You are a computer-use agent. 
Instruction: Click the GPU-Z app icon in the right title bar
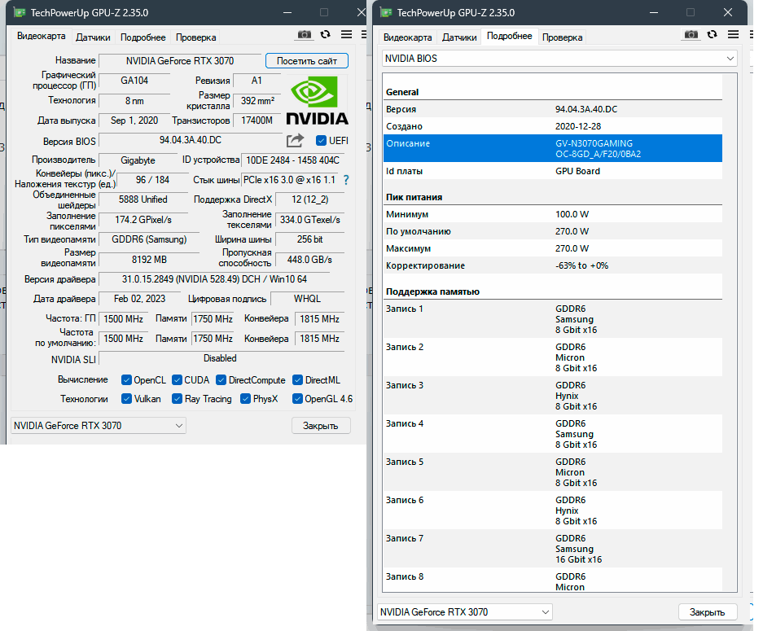pyautogui.click(x=386, y=13)
